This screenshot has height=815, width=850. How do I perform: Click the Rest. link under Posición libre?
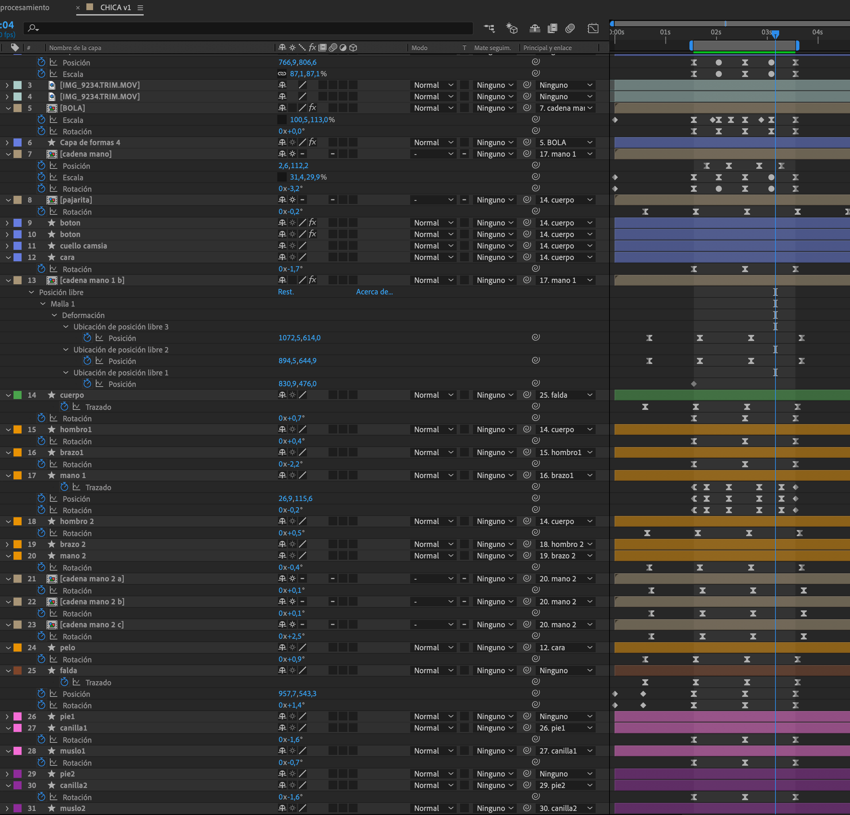[286, 292]
